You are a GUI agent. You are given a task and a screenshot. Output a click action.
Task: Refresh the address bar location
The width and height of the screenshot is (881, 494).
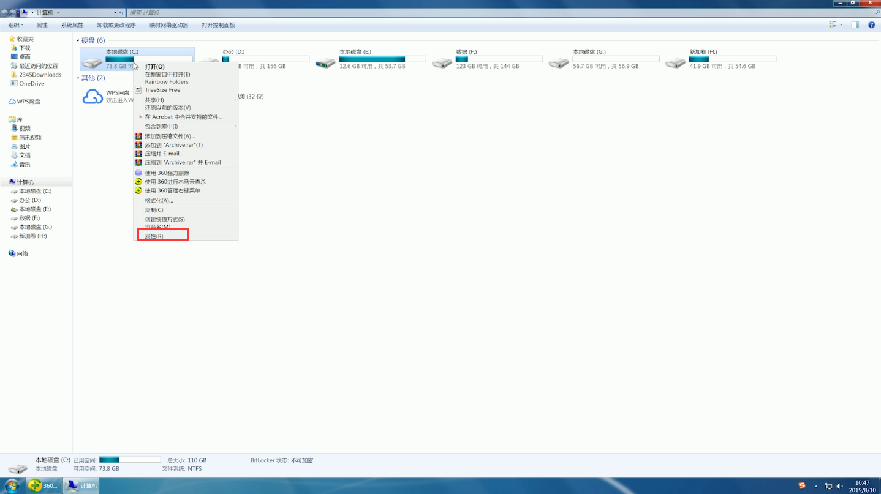tap(121, 12)
